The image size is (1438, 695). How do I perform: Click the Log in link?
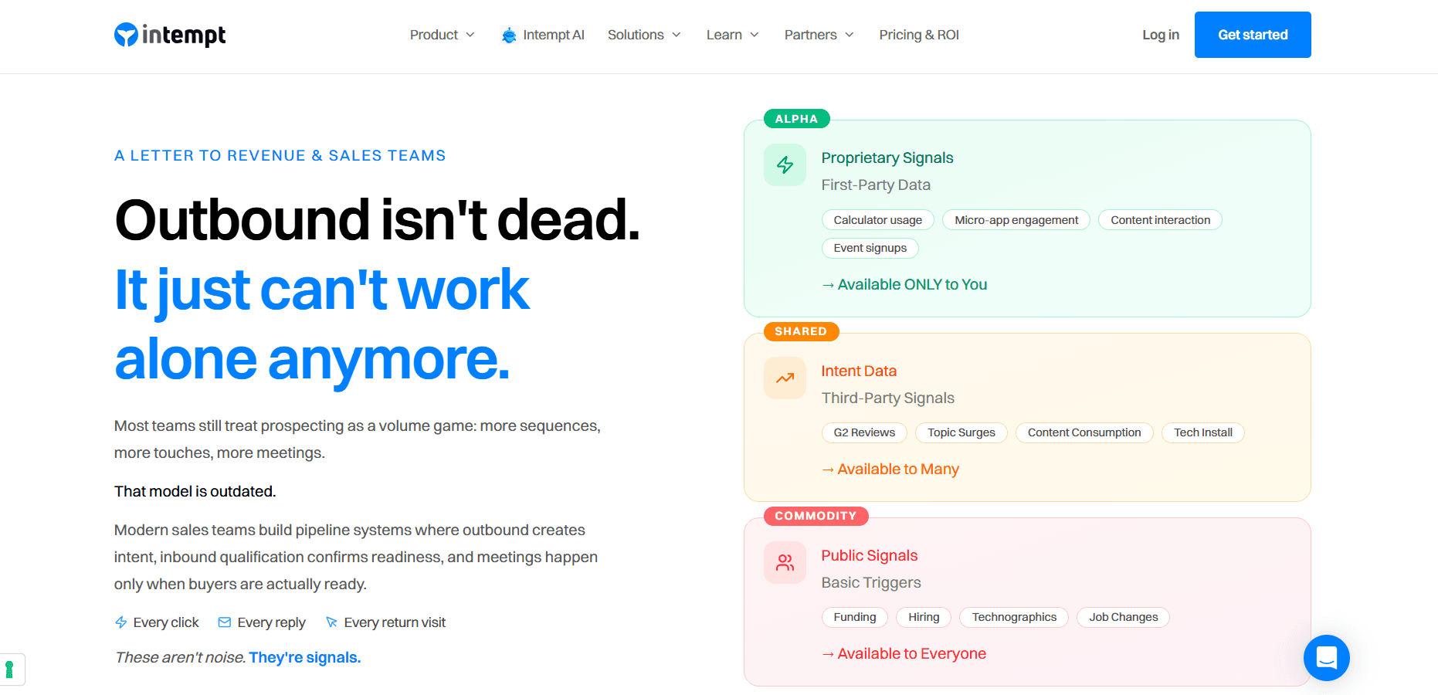1160,35
